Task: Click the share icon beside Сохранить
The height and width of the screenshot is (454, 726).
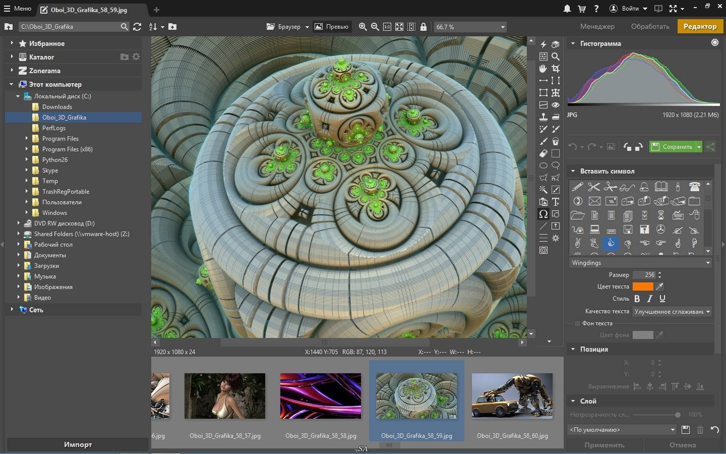Action: (710, 147)
